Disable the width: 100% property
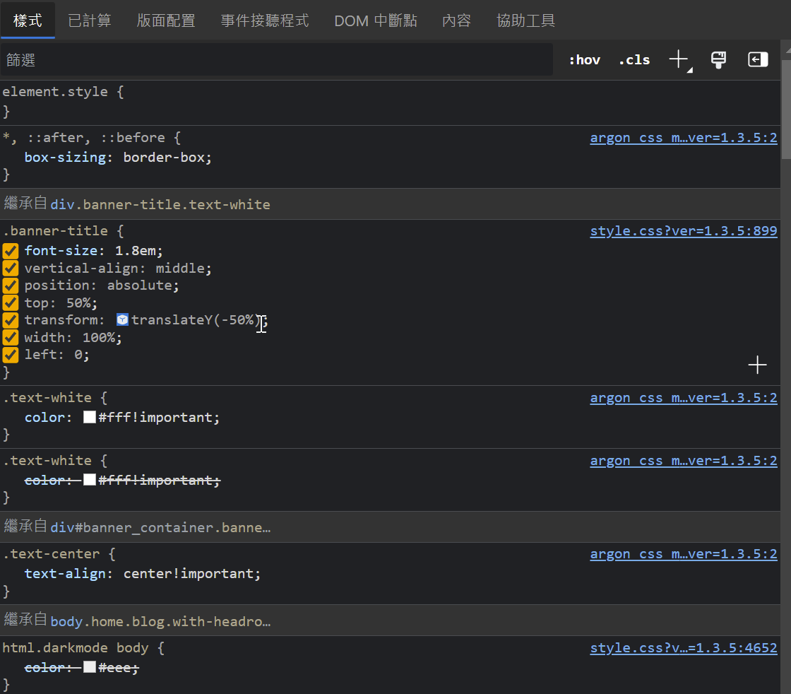This screenshot has height=694, width=791. (x=10, y=337)
